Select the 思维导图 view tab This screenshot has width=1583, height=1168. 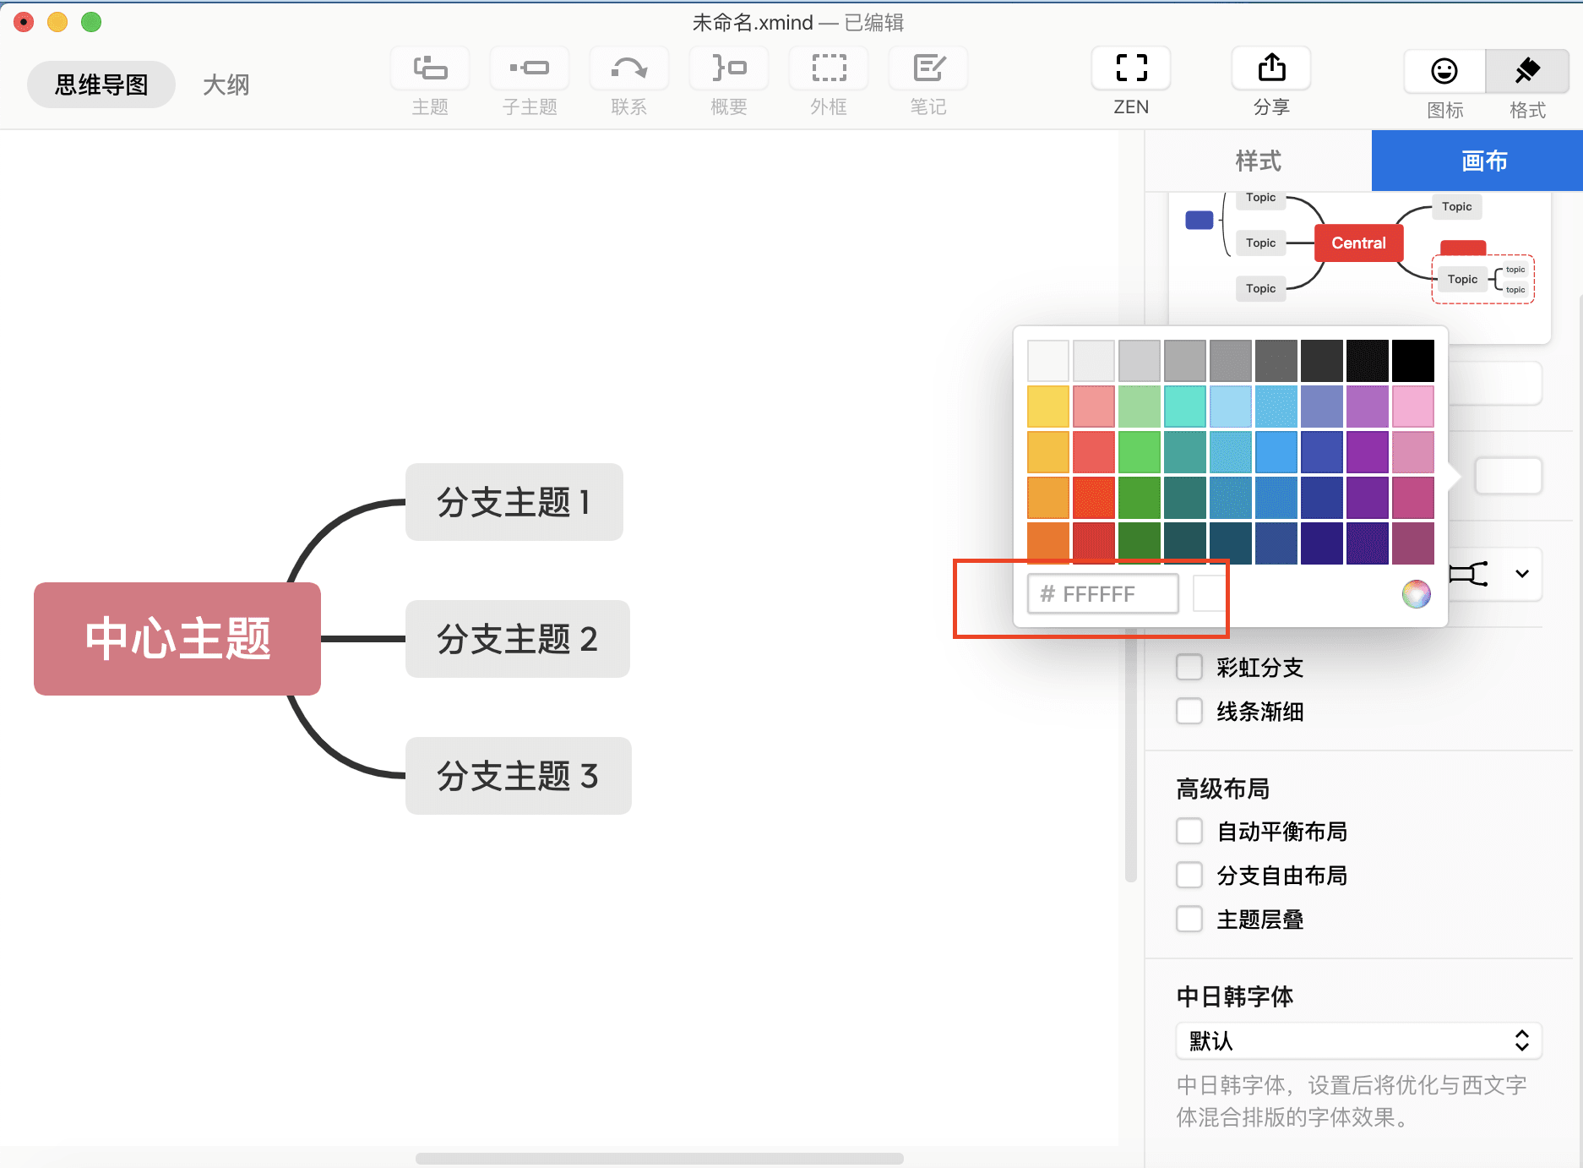(101, 85)
